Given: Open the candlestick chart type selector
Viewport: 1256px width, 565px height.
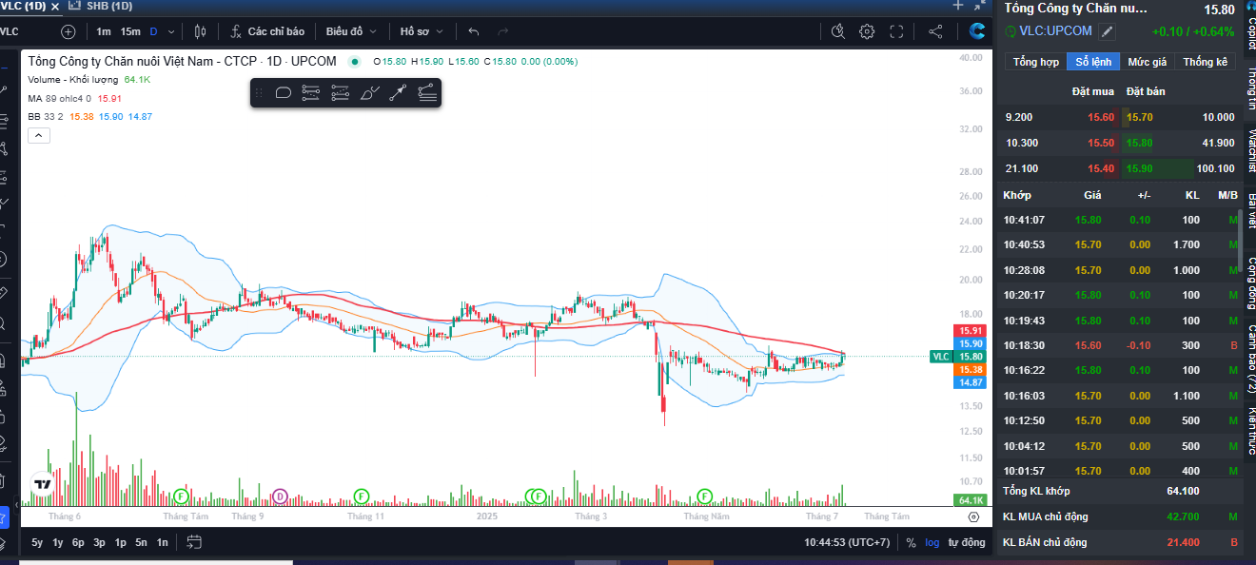Looking at the screenshot, I should (200, 31).
